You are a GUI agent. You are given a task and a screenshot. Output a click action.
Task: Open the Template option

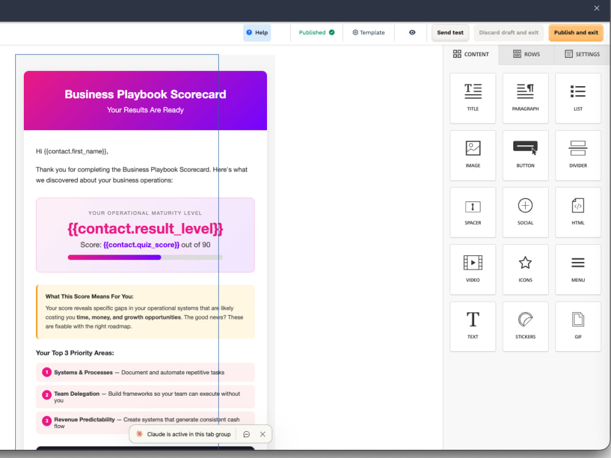click(368, 32)
